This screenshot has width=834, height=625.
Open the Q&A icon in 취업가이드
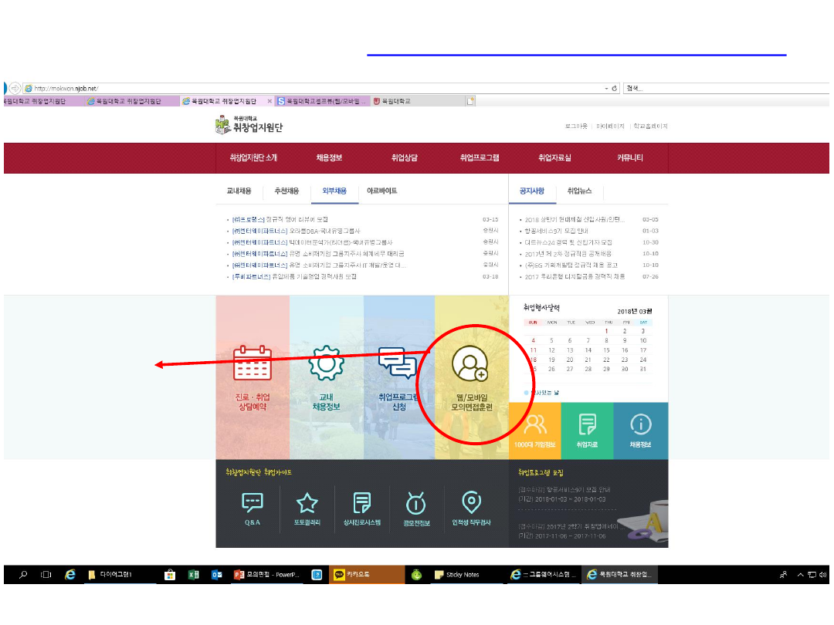click(x=253, y=505)
